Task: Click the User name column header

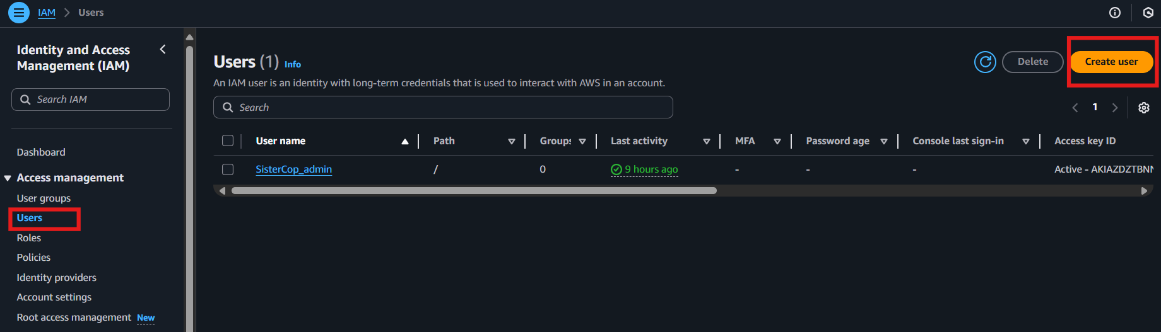Action: pyautogui.click(x=281, y=141)
